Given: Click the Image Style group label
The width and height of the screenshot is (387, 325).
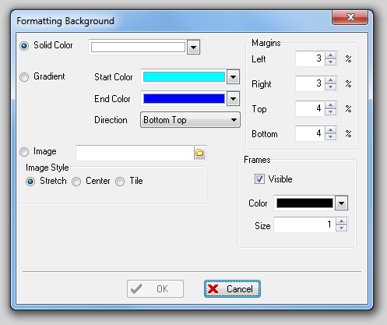Looking at the screenshot, I should pos(47,168).
